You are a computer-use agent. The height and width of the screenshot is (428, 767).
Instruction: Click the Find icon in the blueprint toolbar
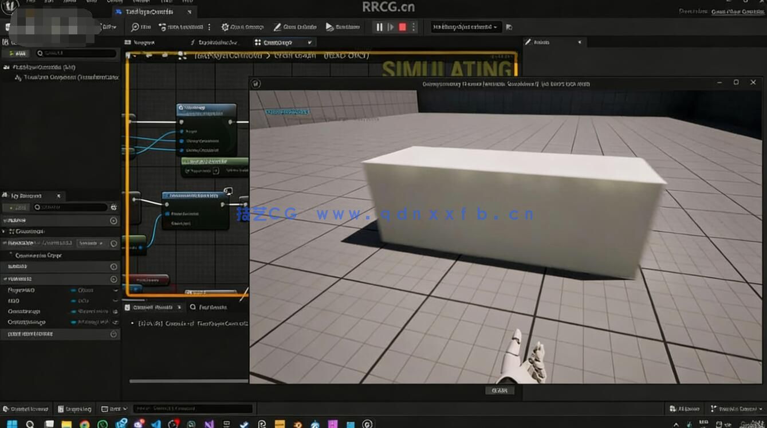tap(136, 27)
